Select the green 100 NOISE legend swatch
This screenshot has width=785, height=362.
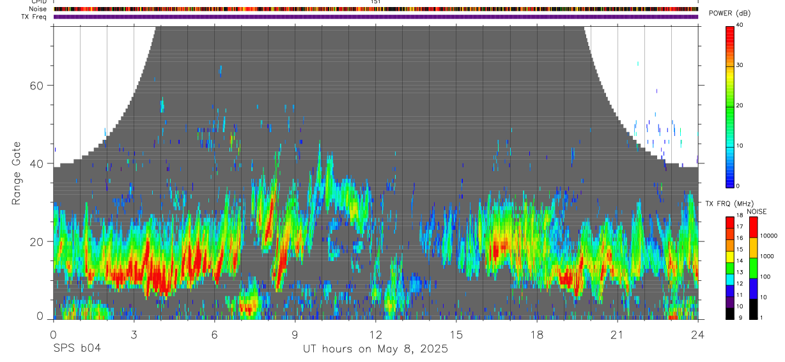(x=752, y=268)
